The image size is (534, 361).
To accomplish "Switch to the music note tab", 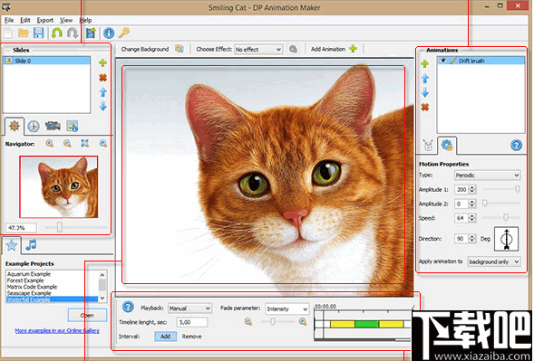I will (31, 245).
